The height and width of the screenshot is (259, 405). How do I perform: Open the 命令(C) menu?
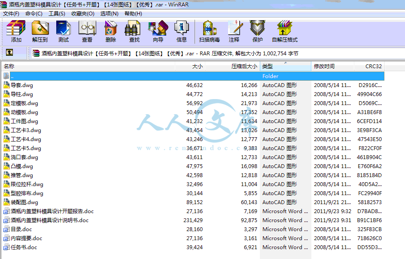pos(34,14)
